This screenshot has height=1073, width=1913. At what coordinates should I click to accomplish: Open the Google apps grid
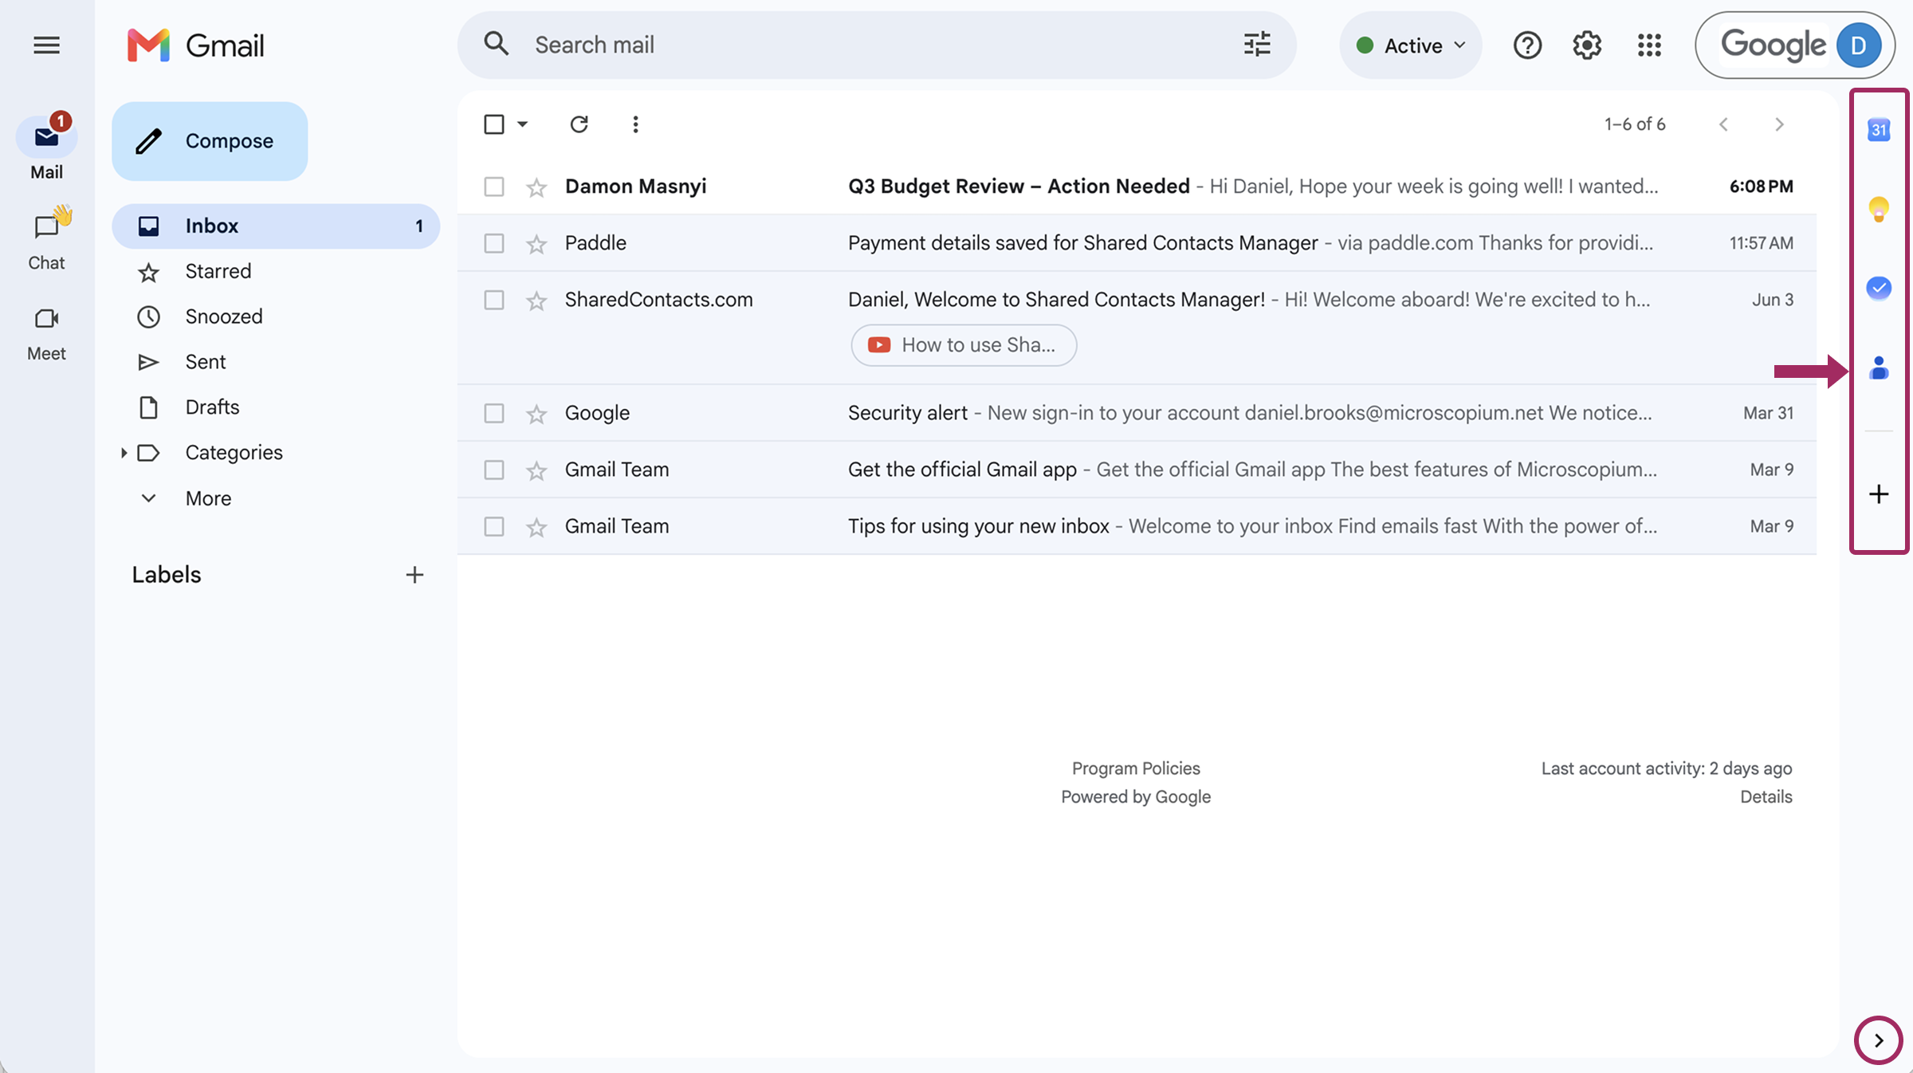pos(1649,45)
